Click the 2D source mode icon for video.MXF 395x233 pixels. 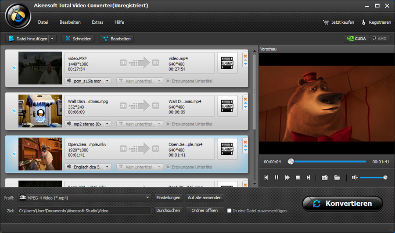coord(123,63)
